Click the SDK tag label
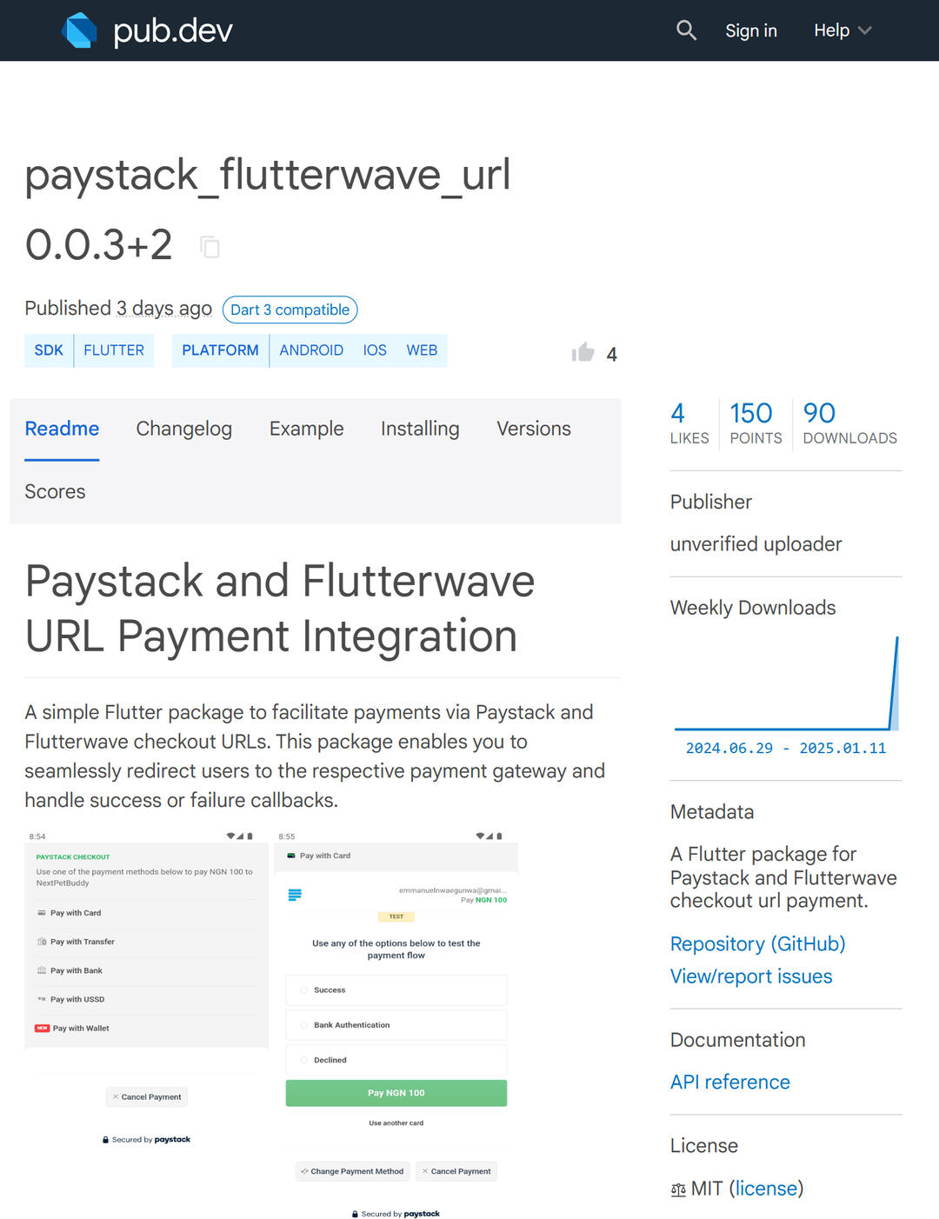 tap(49, 350)
